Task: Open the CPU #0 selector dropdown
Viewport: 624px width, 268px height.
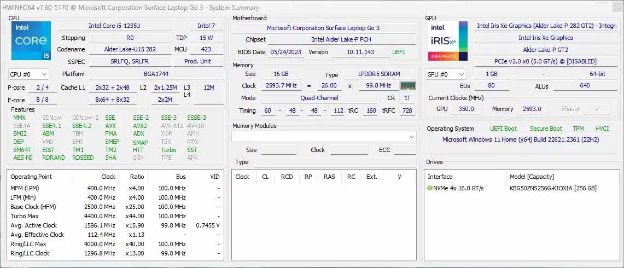Action: point(28,74)
